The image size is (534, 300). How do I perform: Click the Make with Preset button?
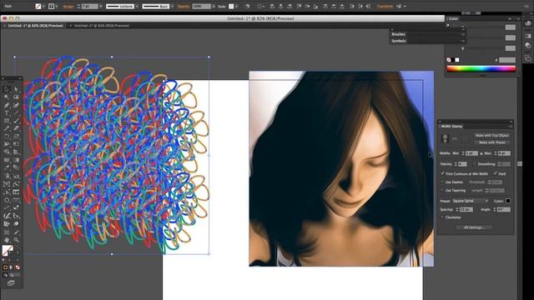pos(491,142)
